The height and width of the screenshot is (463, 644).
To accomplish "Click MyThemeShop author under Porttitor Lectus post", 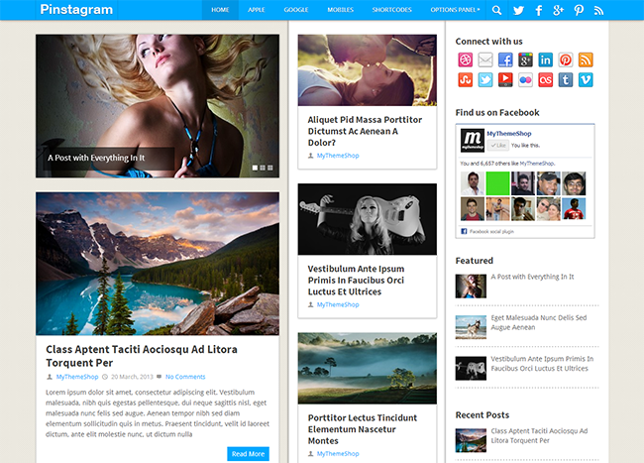I will tap(338, 454).
